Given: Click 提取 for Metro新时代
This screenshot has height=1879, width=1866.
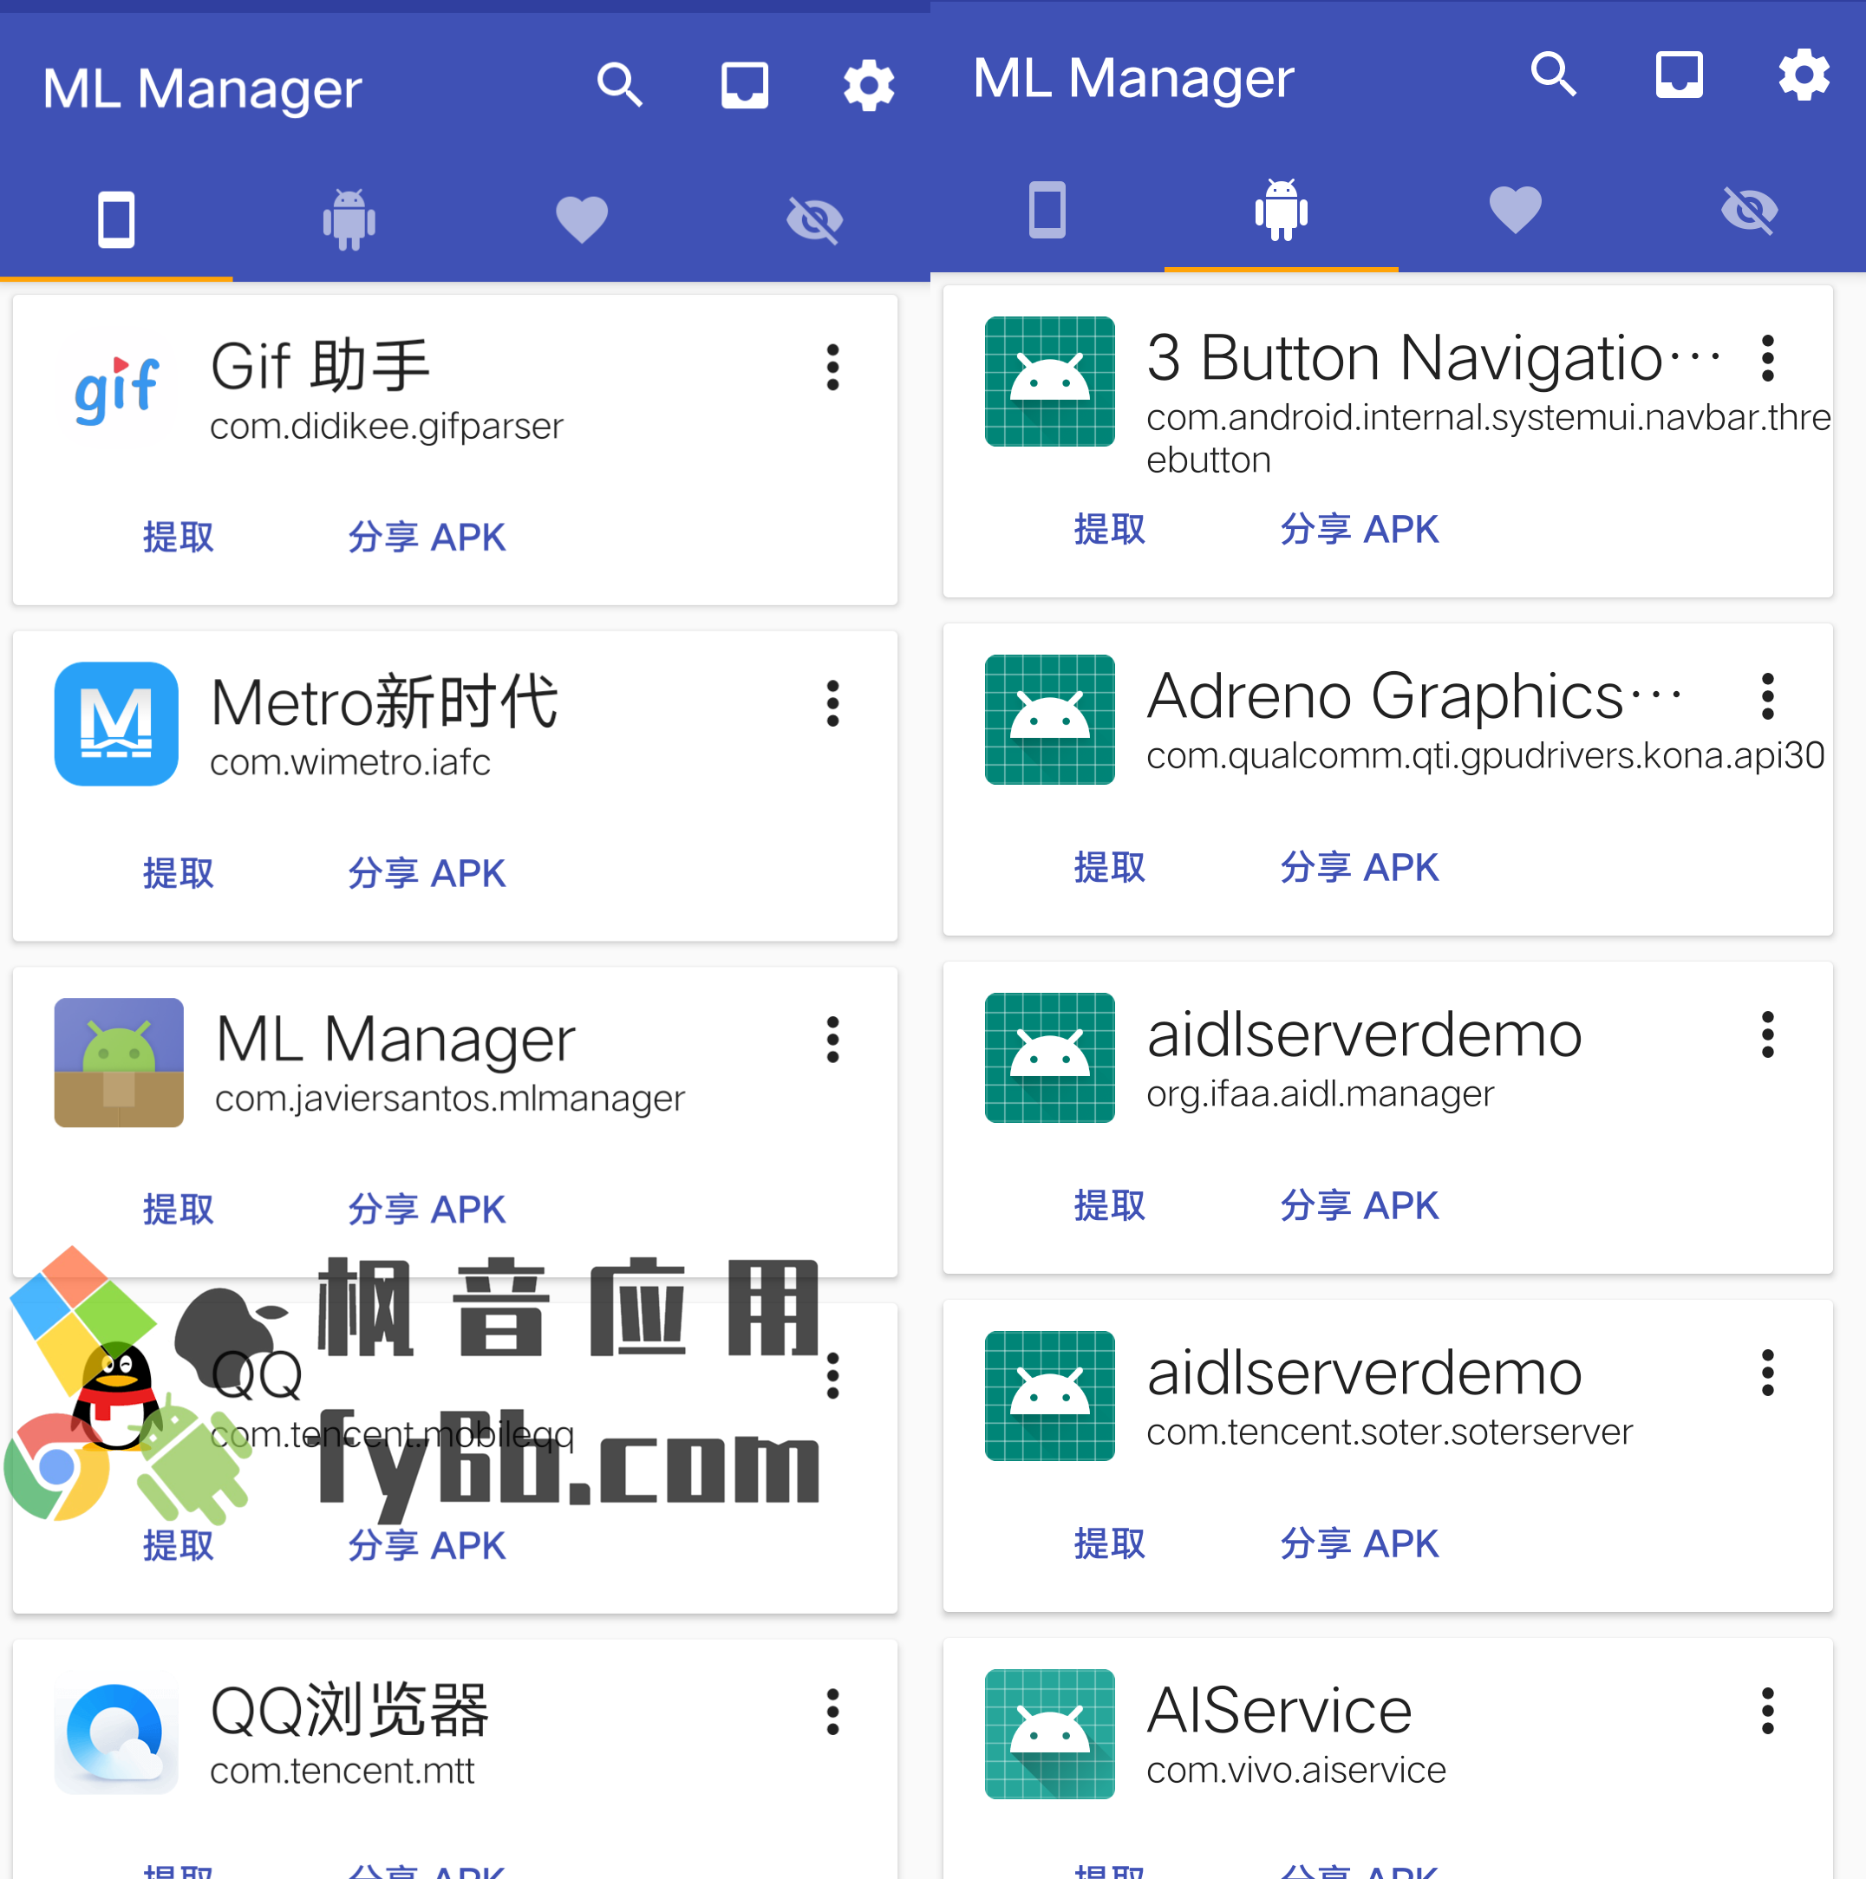Looking at the screenshot, I should click(178, 872).
